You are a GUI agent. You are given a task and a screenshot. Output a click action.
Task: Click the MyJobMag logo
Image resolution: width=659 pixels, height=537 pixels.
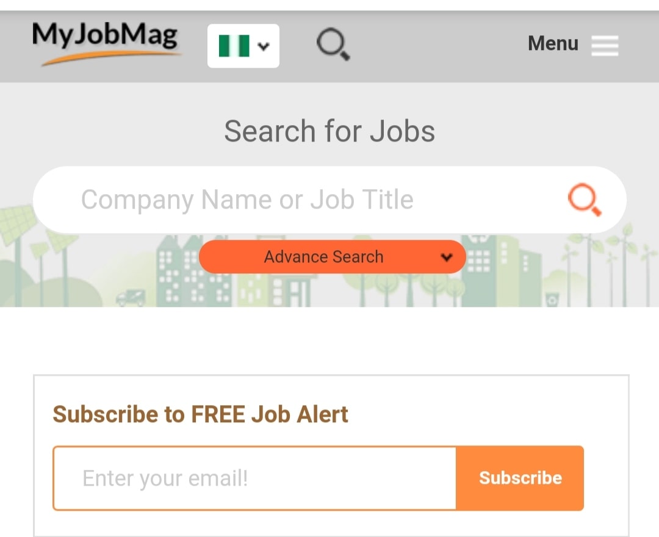107,38
